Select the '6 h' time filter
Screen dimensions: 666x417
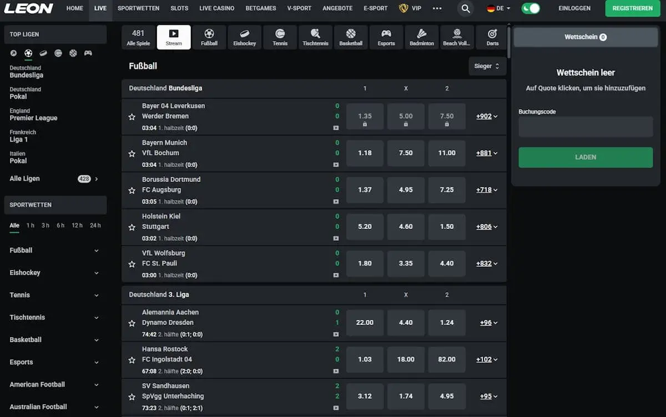click(60, 226)
